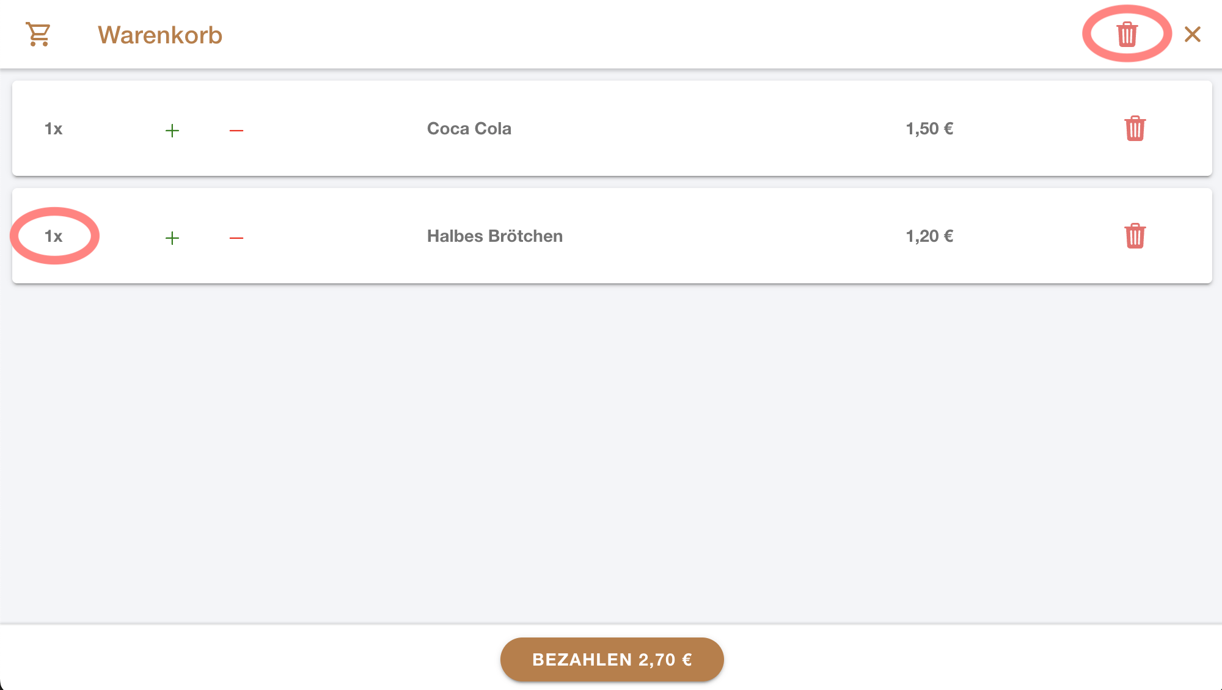Close the Warenkorb dialog
The width and height of the screenshot is (1222, 690).
coord(1192,34)
